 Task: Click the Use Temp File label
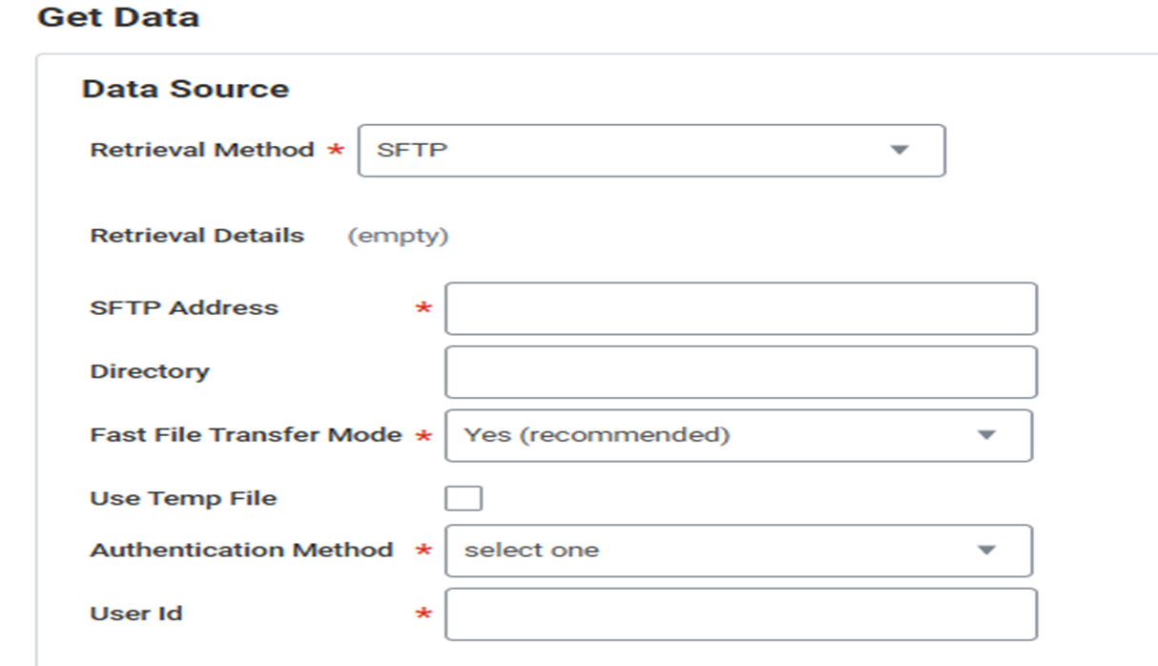click(x=183, y=498)
